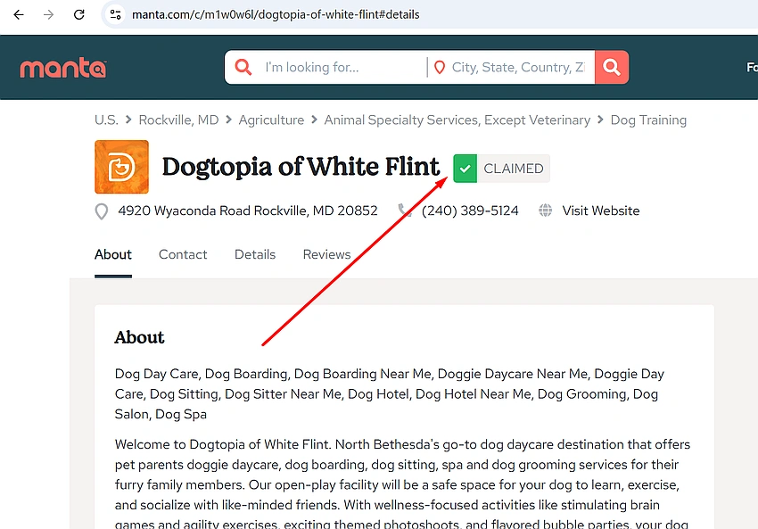Open the Dog Training breadcrumb link

tap(648, 120)
